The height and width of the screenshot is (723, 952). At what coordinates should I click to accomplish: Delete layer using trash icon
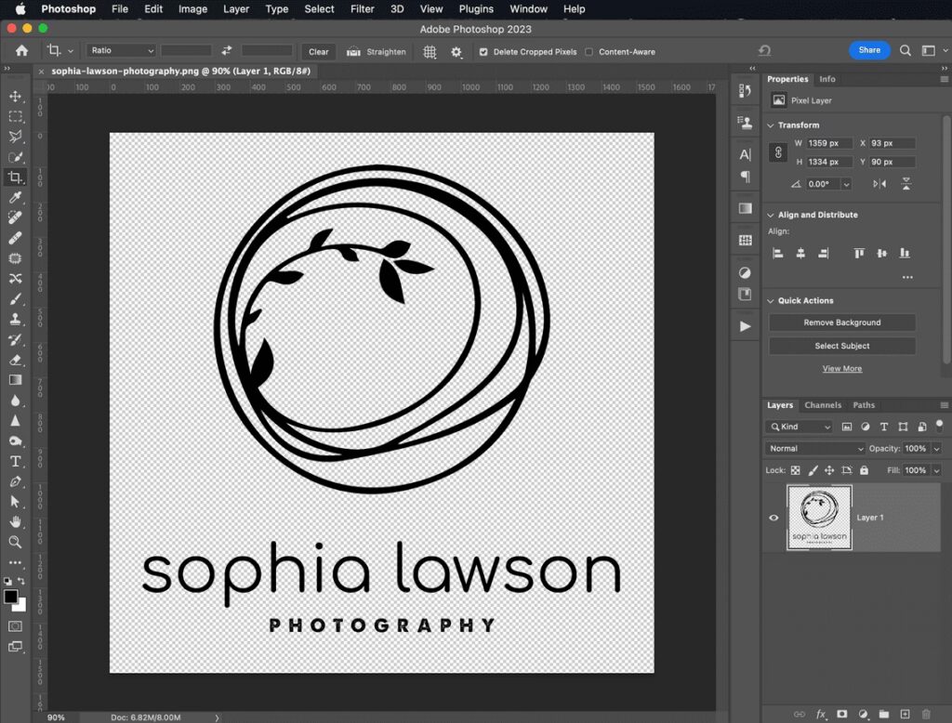[x=926, y=714]
